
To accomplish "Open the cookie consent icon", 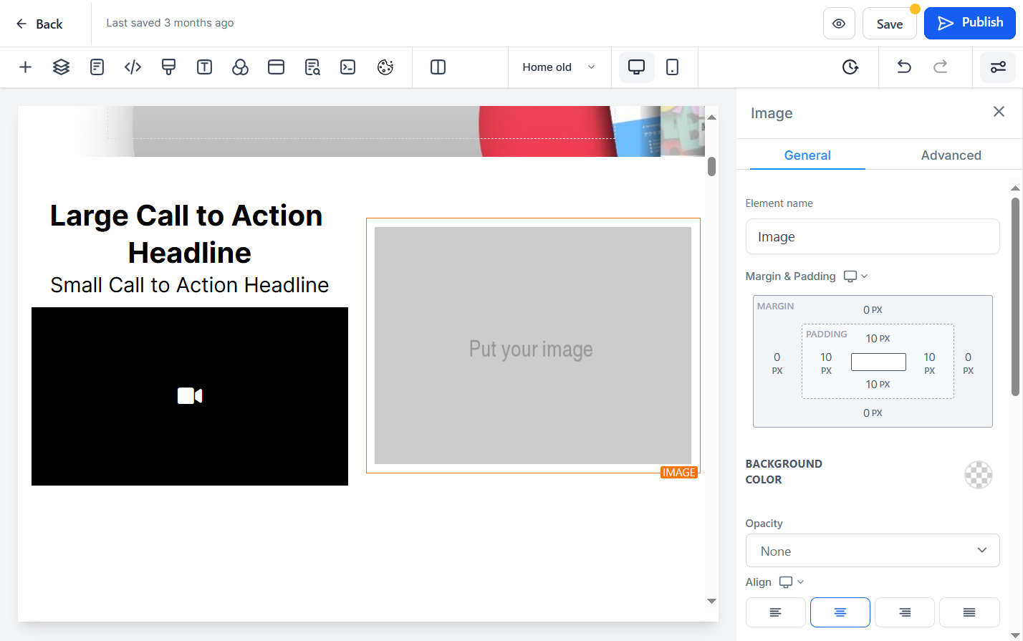I will (x=385, y=67).
